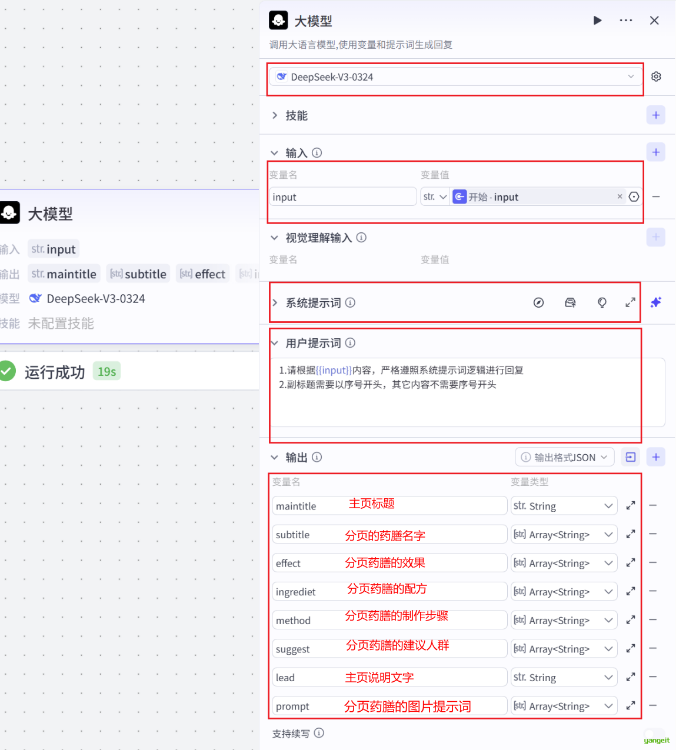Run the 大模型 node with play icon
676x750 pixels.
(x=597, y=21)
